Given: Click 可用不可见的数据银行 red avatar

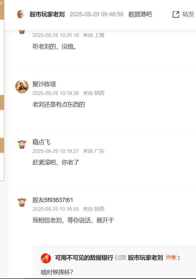Looking at the screenshot, I should pyautogui.click(x=46, y=258).
